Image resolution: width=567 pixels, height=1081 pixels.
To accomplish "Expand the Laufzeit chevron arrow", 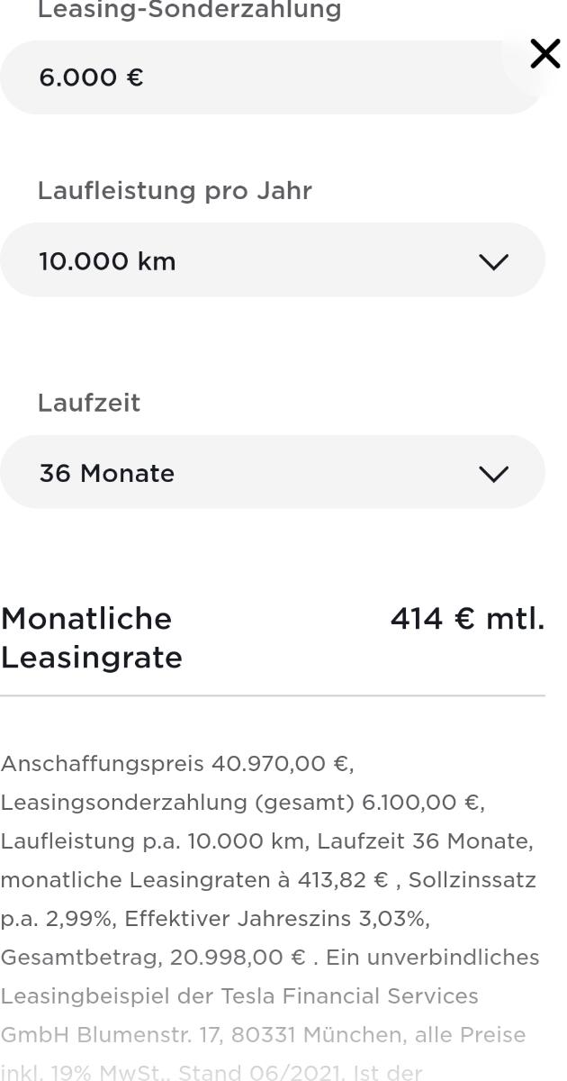I will click(x=493, y=474).
